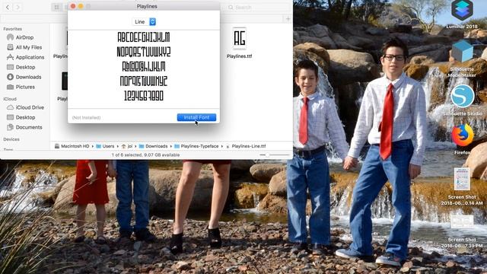Select the Playlines.ttf file
Viewport: 487px width, 274px height.
(x=239, y=43)
